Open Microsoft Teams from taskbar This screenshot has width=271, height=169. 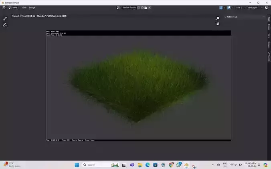(x=132, y=165)
